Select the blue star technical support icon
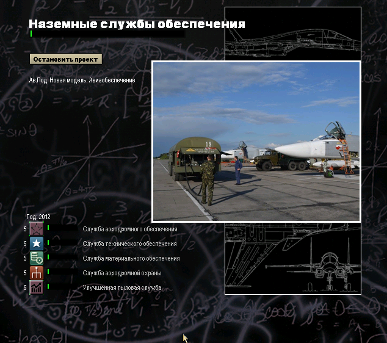Image resolution: width=387 pixels, height=343 pixels. 37,244
